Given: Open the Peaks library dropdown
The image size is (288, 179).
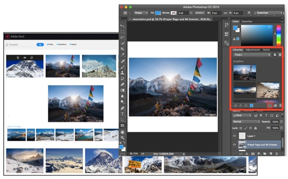Looking at the screenshot, I should pos(251,55).
